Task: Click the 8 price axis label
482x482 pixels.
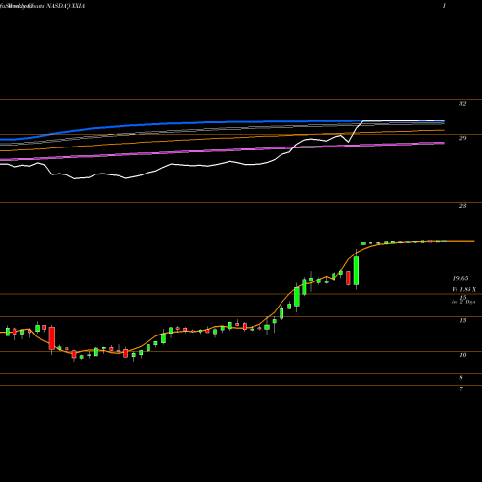Action: pyautogui.click(x=461, y=378)
